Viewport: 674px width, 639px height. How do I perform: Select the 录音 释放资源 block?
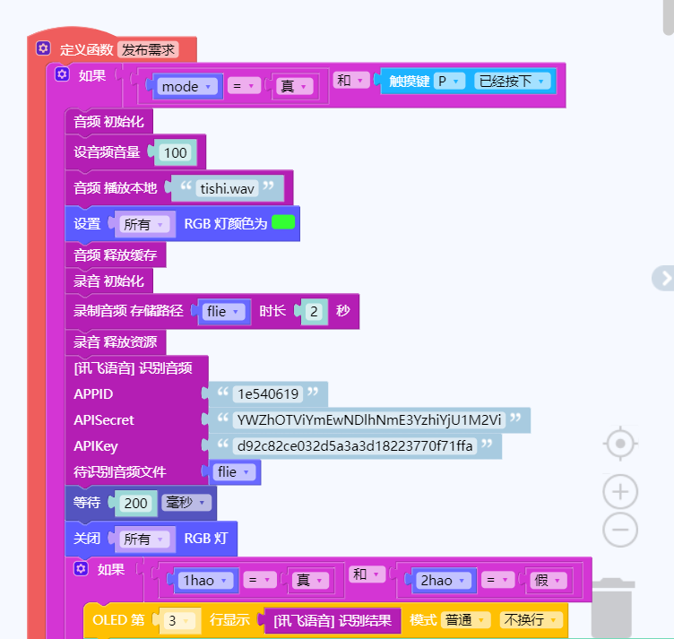point(116,342)
